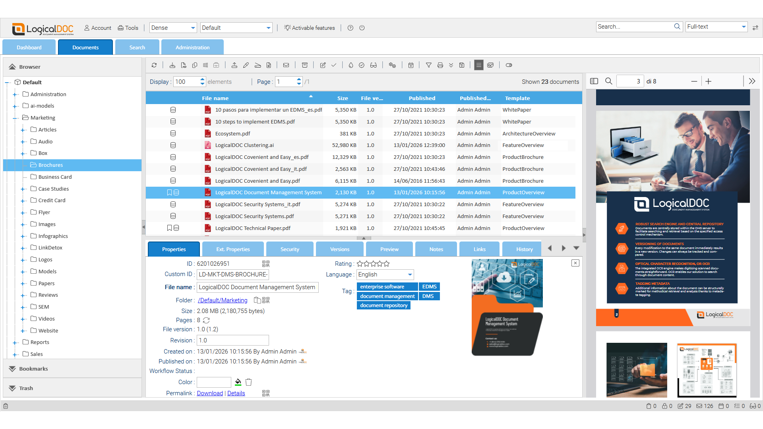Click the Archive documents icon
763x429 pixels.
click(305, 65)
